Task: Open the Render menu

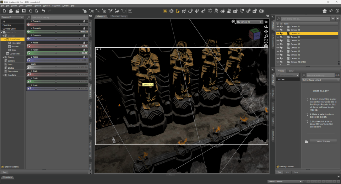Action: click(28, 6)
